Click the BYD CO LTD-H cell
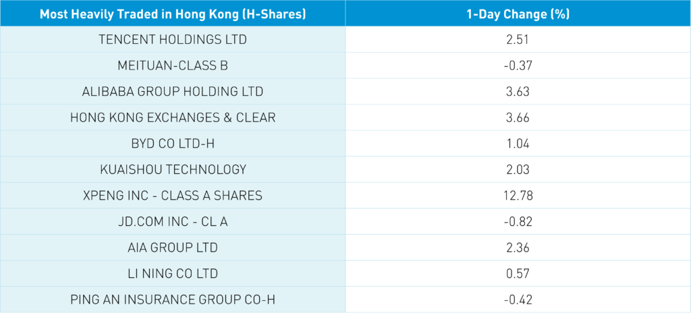Image resolution: width=691 pixels, height=315 pixels. tap(173, 144)
